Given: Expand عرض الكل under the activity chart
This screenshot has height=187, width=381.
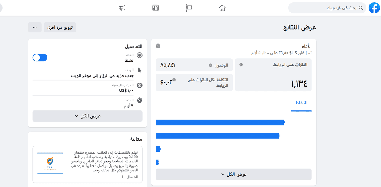Looking at the screenshot, I should (x=234, y=174).
